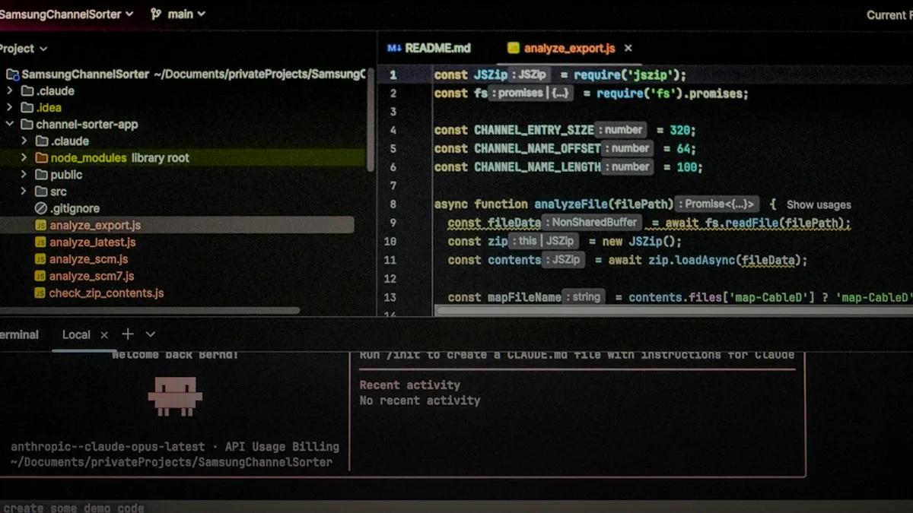The image size is (913, 513).
Task: Collapse the channel-sorter-app folder
Action: coord(10,125)
